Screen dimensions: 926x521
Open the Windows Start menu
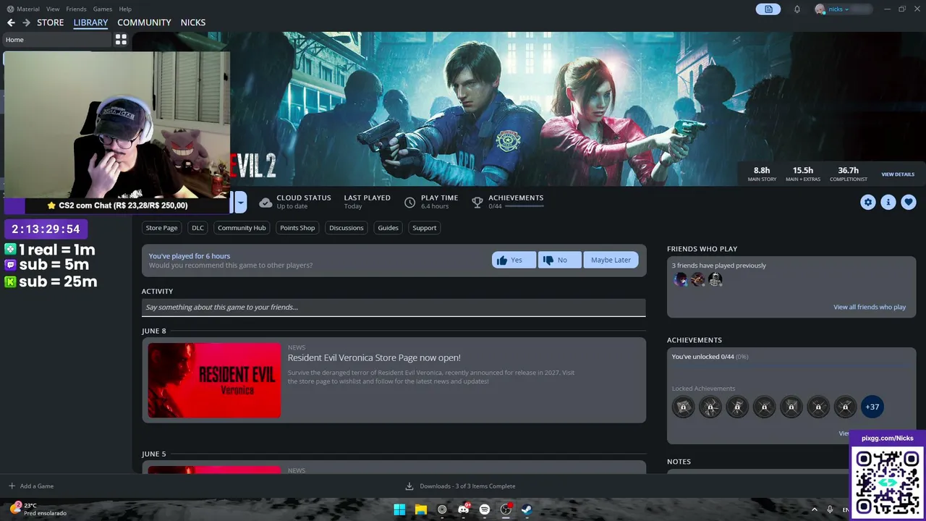[399, 509]
